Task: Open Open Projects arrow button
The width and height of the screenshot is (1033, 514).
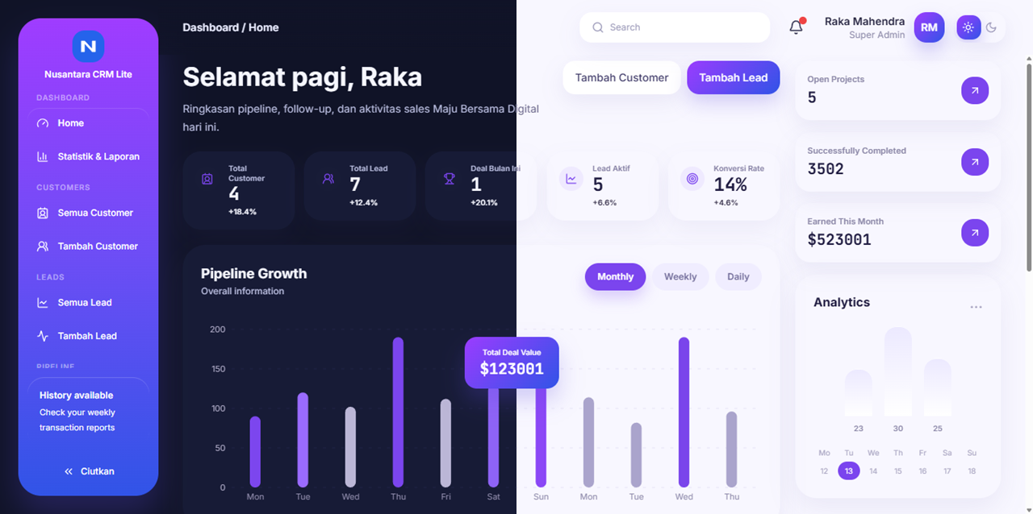Action: pyautogui.click(x=975, y=90)
